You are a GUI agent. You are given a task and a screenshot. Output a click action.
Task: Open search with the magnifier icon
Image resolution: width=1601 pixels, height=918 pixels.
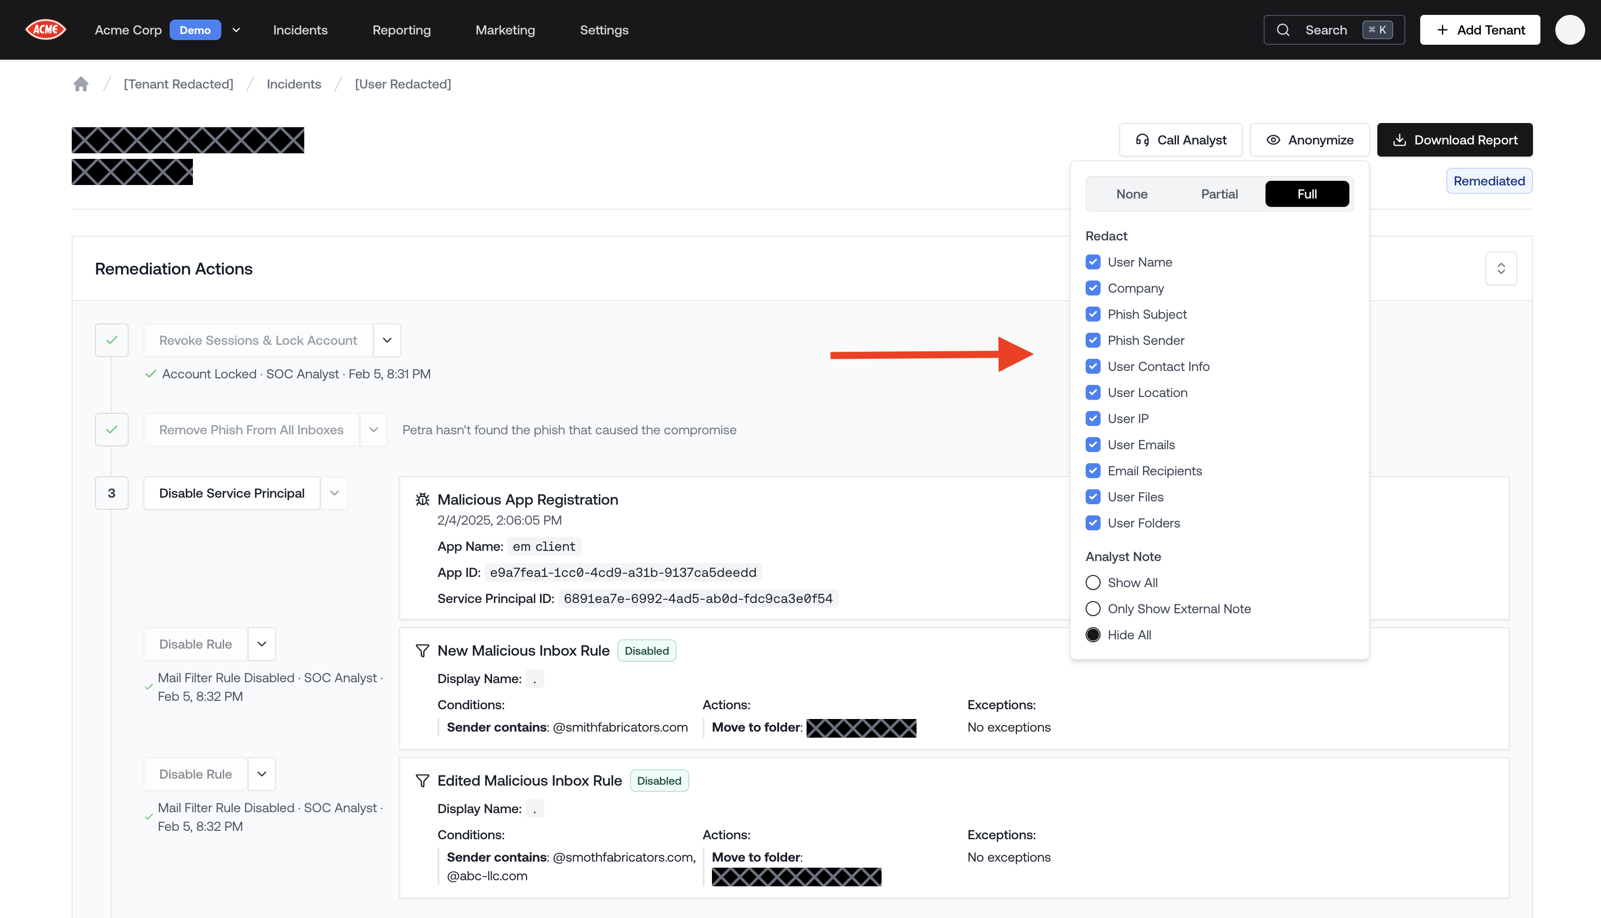1283,29
